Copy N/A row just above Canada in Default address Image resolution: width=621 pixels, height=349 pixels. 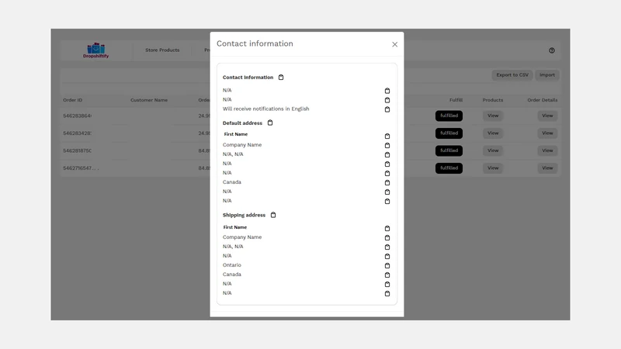point(387,173)
